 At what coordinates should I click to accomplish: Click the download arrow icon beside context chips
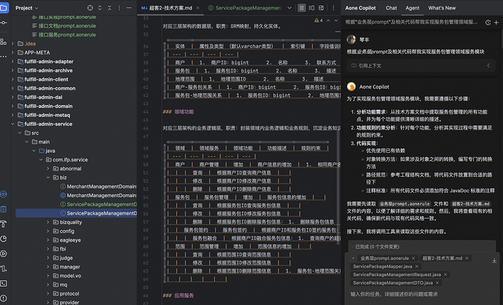[494, 261]
